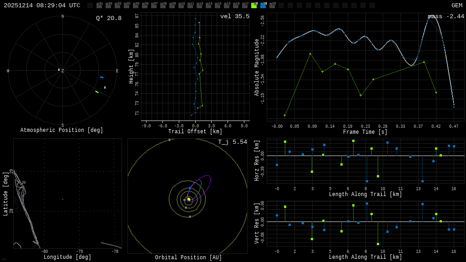Image resolution: width=466 pixels, height=262 pixels.
Task: Click the GEM shower label
Action: (456, 5)
